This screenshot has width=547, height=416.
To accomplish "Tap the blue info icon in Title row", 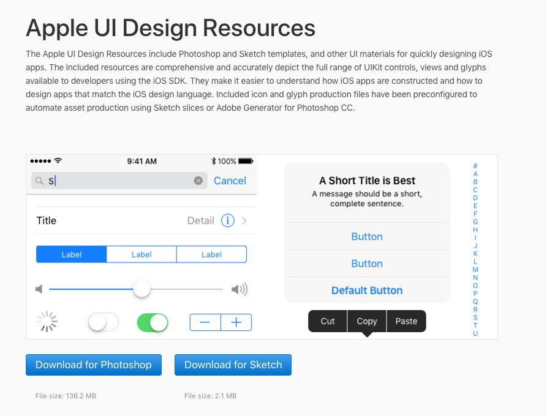I will click(227, 221).
